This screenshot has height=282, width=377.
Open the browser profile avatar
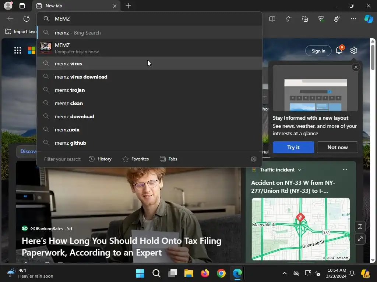point(8,6)
